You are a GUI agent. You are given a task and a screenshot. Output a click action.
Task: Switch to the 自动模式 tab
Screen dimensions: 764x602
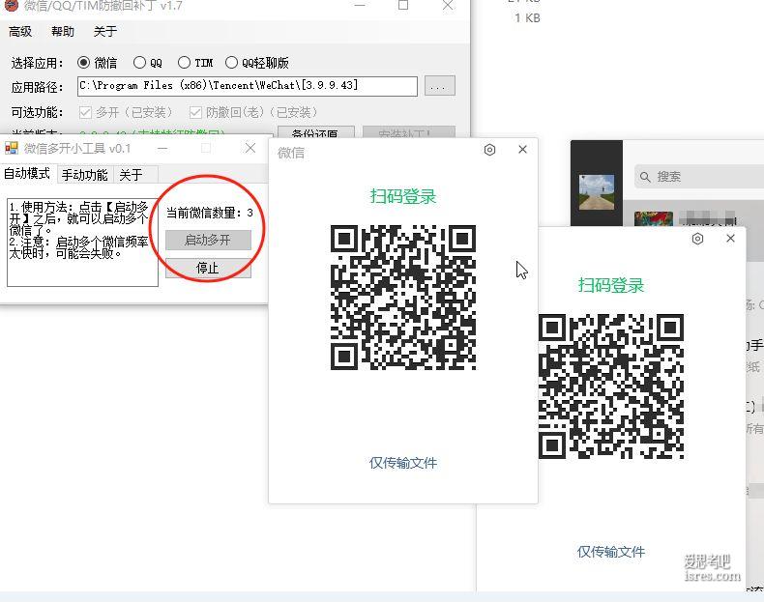pyautogui.click(x=27, y=174)
